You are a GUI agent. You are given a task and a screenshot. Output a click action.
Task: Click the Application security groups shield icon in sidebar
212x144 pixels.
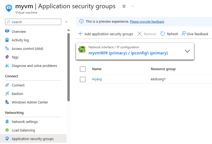tap(7, 139)
